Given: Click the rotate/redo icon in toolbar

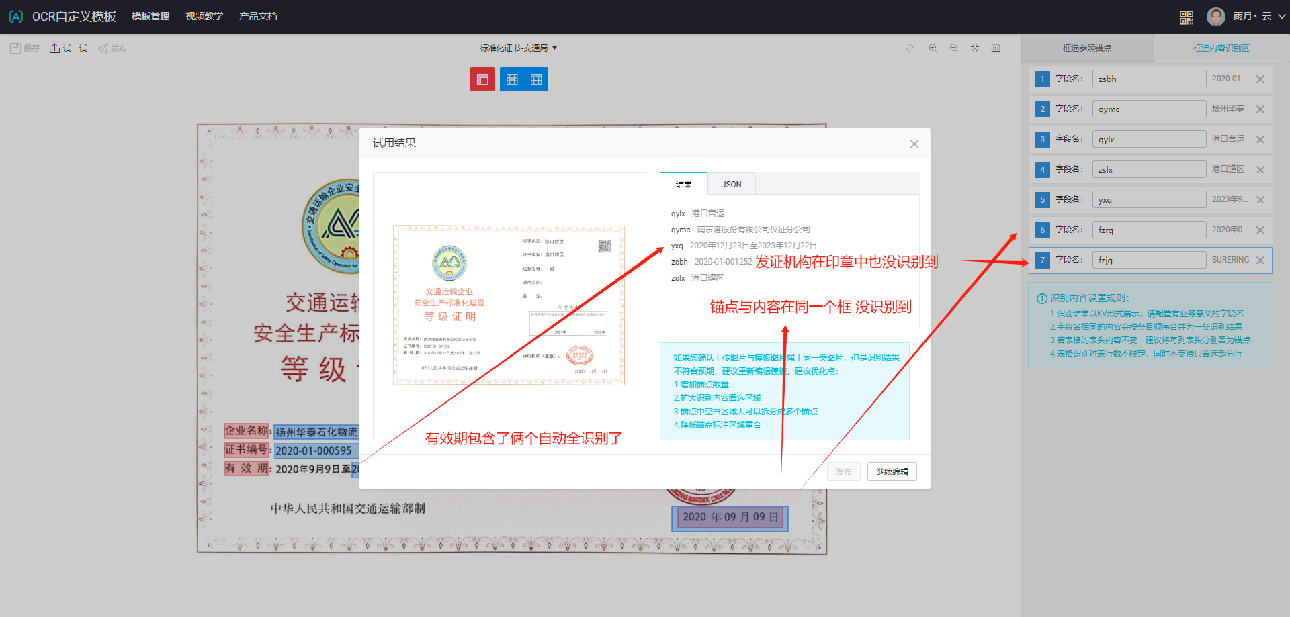Looking at the screenshot, I should click(910, 48).
